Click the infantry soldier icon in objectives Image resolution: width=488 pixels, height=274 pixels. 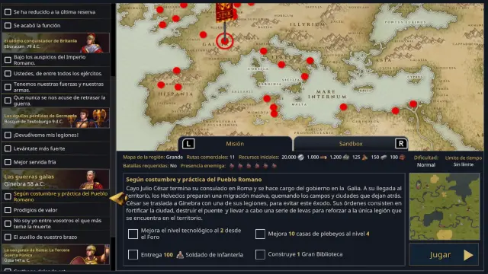(x=180, y=255)
